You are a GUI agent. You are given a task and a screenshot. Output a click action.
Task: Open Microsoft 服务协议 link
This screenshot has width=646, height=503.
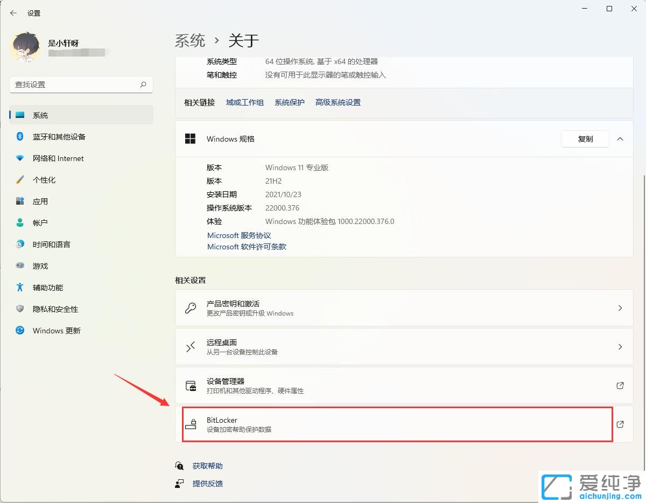pos(239,235)
